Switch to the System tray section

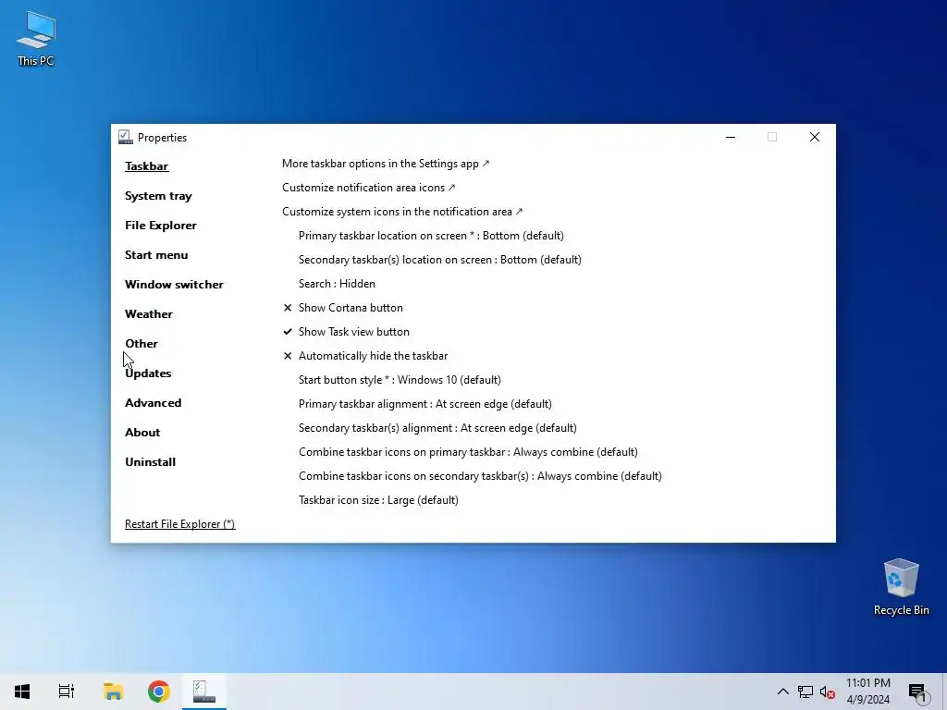pos(158,196)
